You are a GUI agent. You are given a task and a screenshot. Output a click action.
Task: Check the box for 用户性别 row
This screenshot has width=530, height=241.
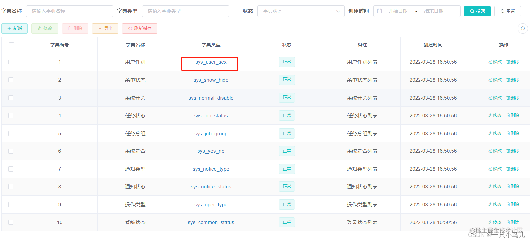(x=11, y=62)
